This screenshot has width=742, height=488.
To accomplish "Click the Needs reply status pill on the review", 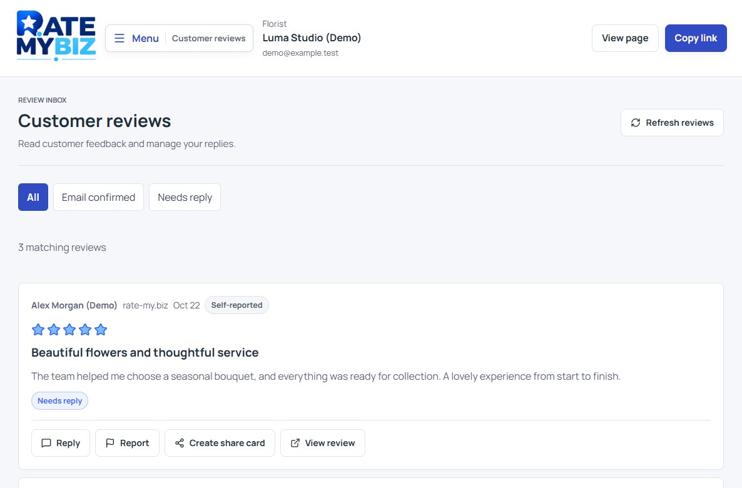I will coord(59,400).
